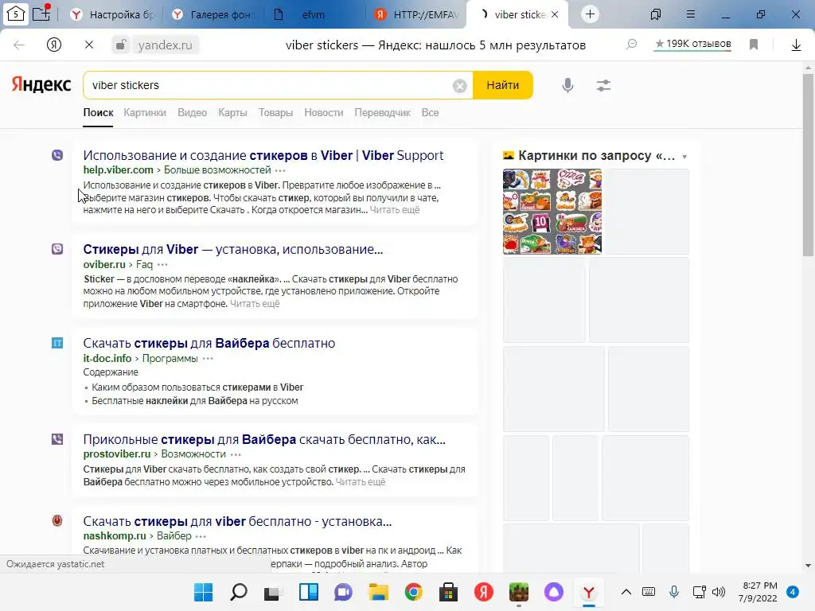This screenshot has width=815, height=611.
Task: Start voice search with microphone
Action: pos(567,85)
